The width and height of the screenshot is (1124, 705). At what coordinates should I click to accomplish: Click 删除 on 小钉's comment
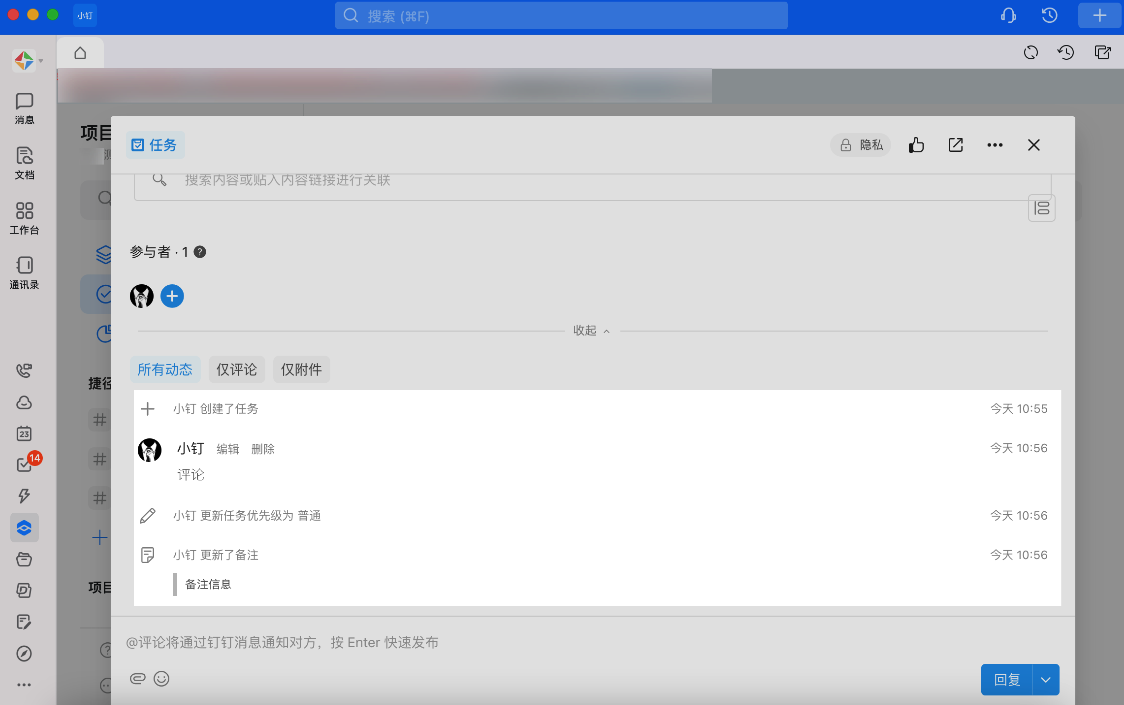[263, 449]
